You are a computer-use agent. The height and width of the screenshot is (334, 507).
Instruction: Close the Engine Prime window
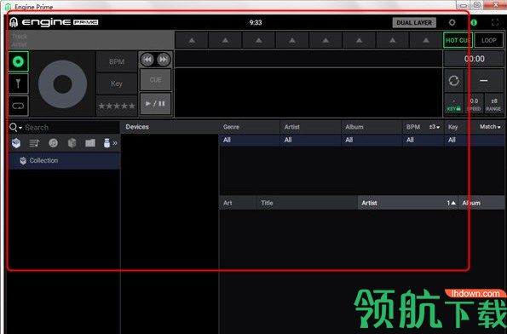(496, 4)
